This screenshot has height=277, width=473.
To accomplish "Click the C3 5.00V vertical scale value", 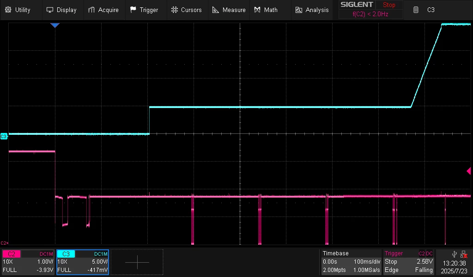I will click(x=100, y=262).
